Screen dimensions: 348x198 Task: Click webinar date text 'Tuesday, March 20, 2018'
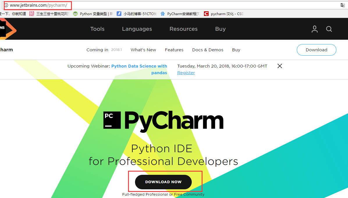(x=203, y=66)
